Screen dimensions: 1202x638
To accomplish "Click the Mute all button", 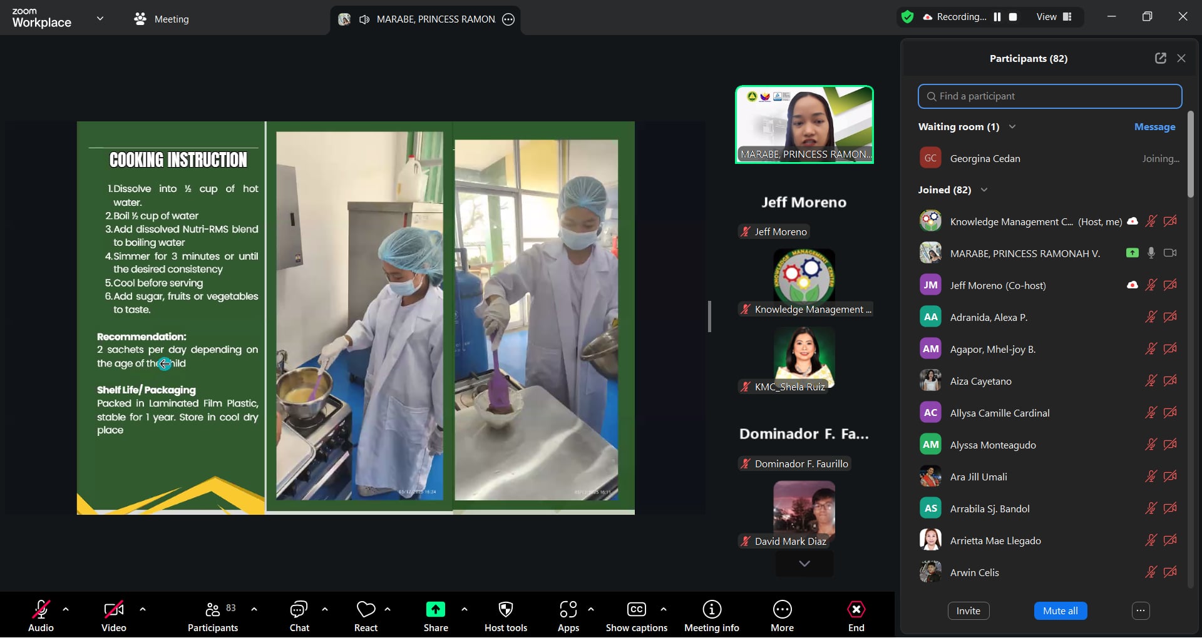I will pos(1060,611).
